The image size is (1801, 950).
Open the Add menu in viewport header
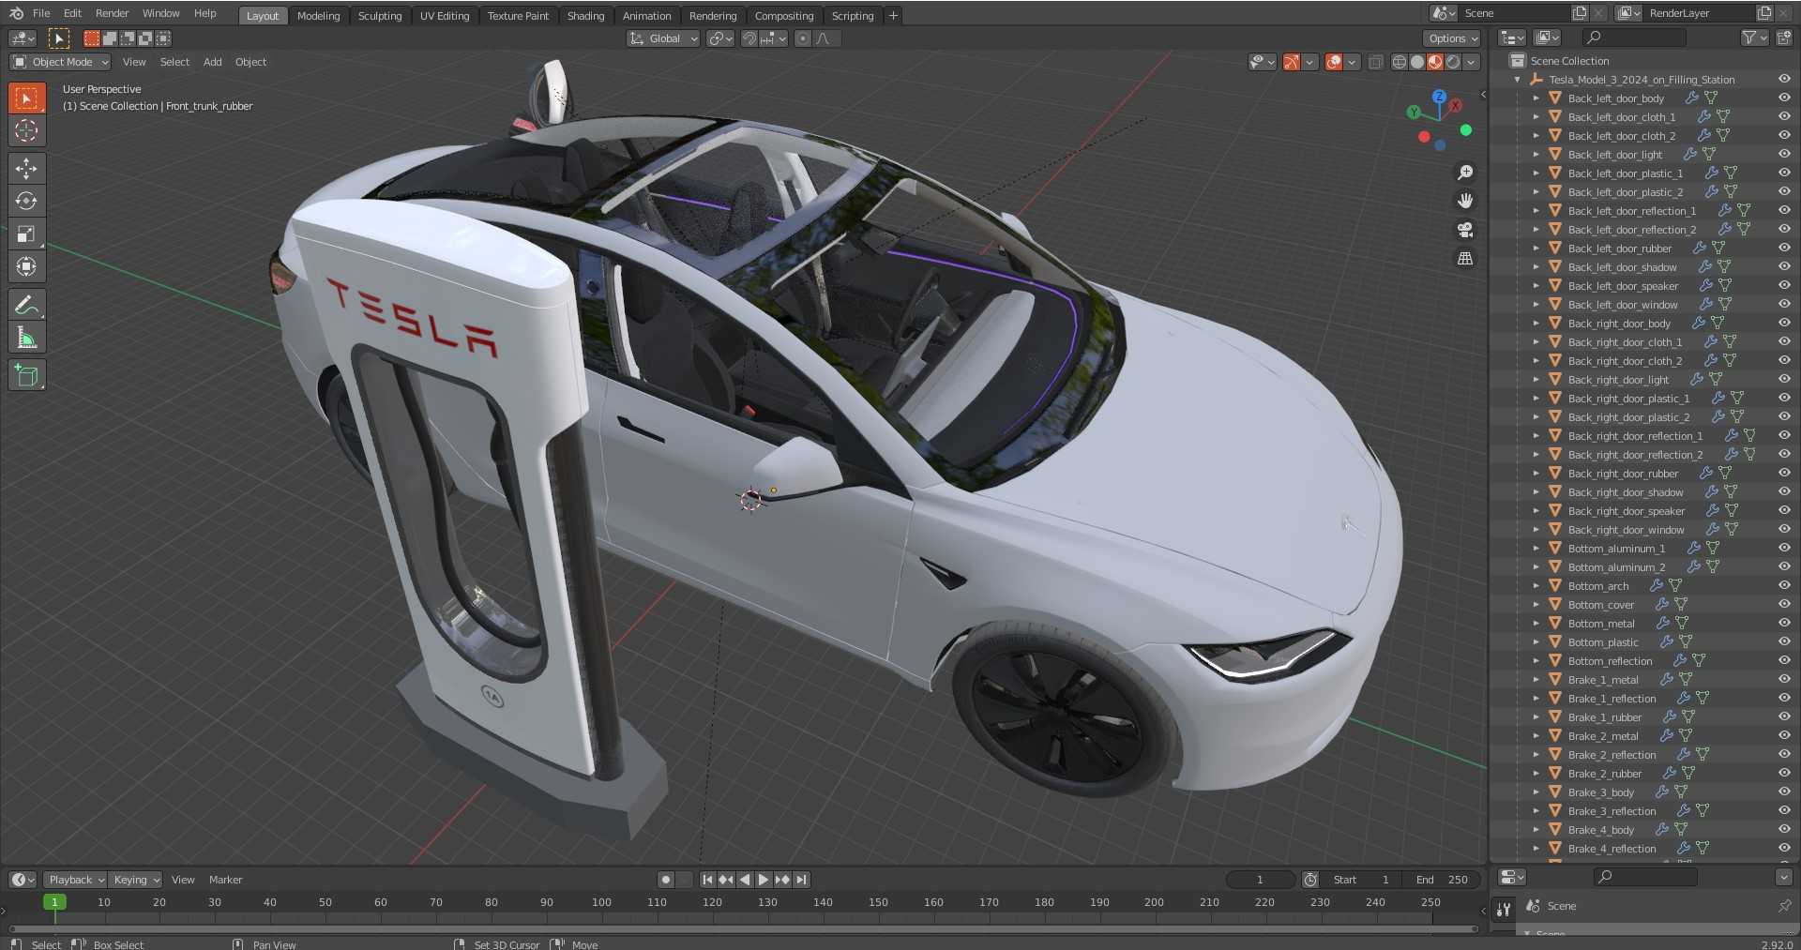point(213,62)
